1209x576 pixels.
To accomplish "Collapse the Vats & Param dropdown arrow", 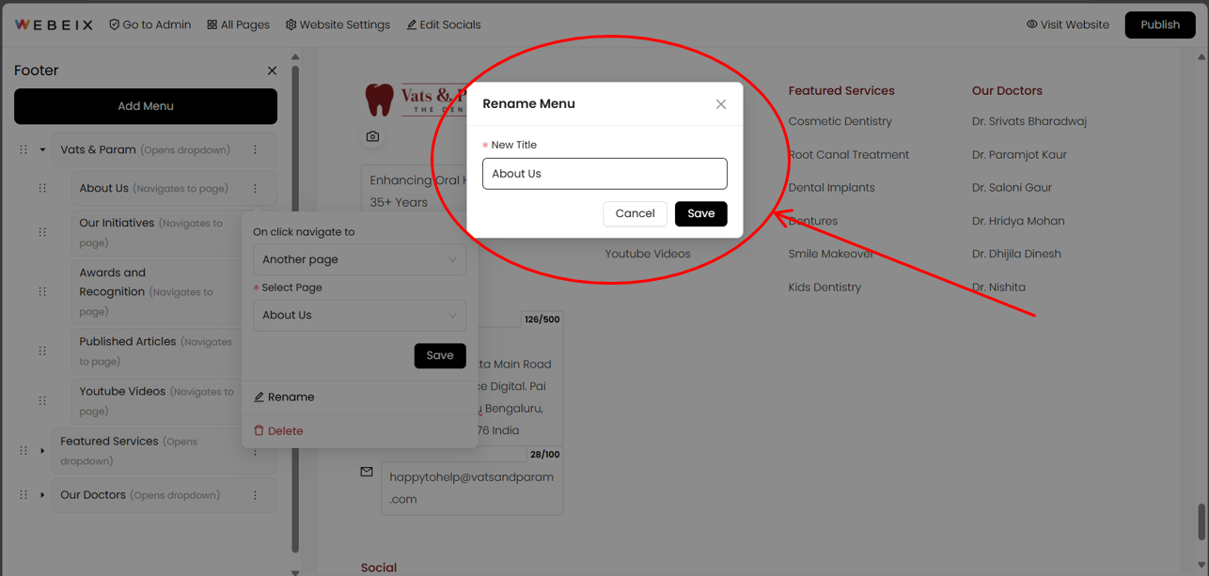I will pyautogui.click(x=42, y=149).
